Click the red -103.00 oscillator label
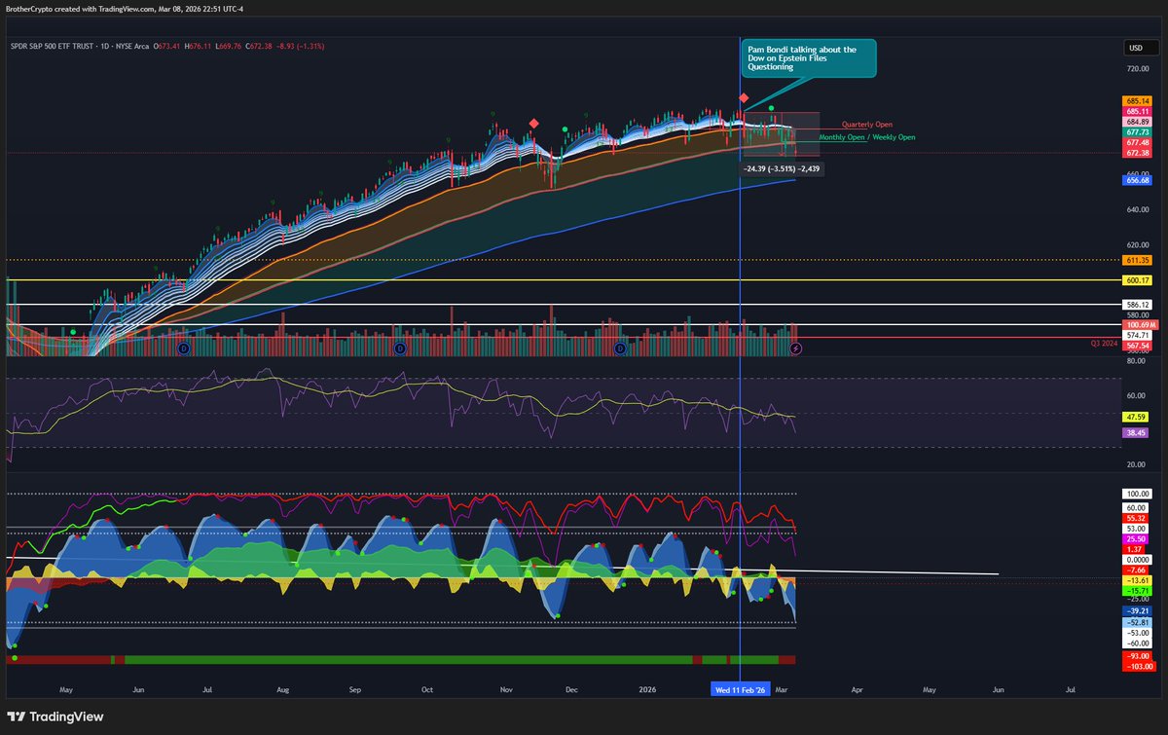The image size is (1168, 735). [1138, 667]
